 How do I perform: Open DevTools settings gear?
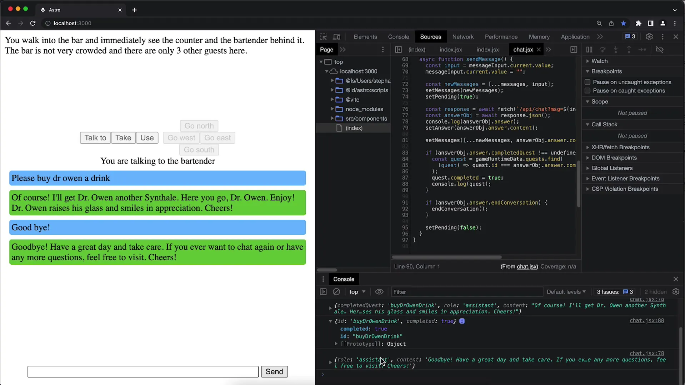click(649, 37)
